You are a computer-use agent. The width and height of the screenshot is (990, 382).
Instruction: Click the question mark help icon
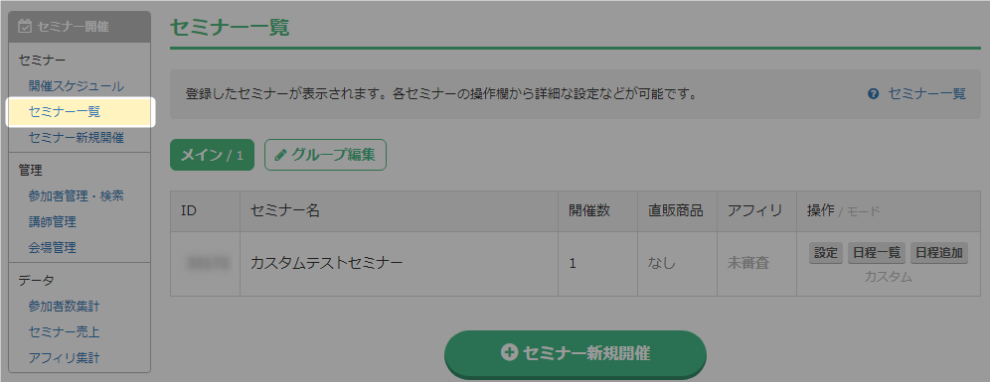tap(874, 94)
